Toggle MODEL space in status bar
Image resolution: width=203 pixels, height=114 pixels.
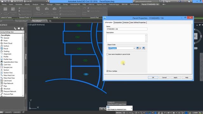coord(119,113)
